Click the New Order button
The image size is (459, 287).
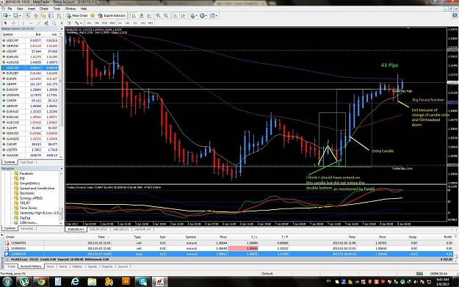(x=77, y=15)
